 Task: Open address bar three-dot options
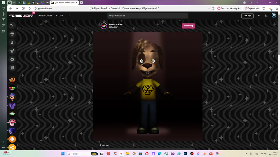point(209,8)
